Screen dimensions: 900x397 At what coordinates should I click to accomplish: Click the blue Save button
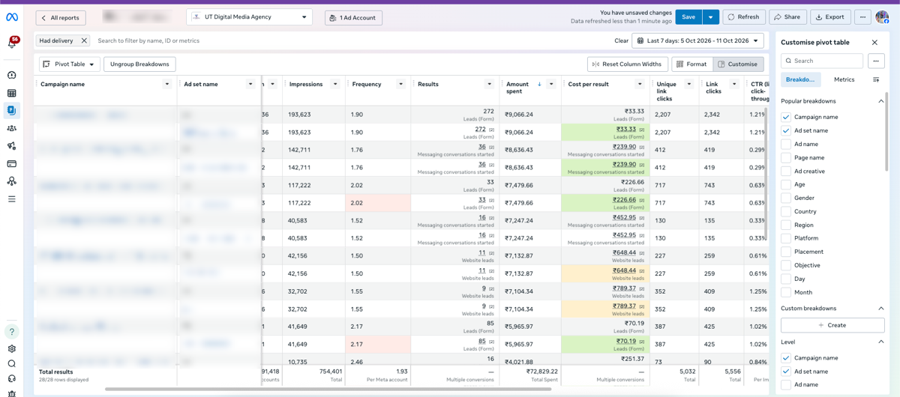pyautogui.click(x=688, y=17)
